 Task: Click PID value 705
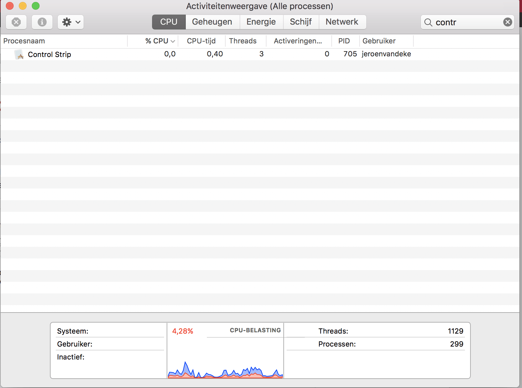pos(350,54)
